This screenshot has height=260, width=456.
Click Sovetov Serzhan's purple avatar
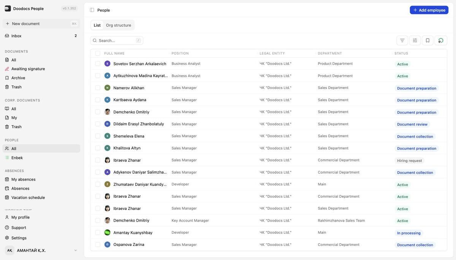108,63
